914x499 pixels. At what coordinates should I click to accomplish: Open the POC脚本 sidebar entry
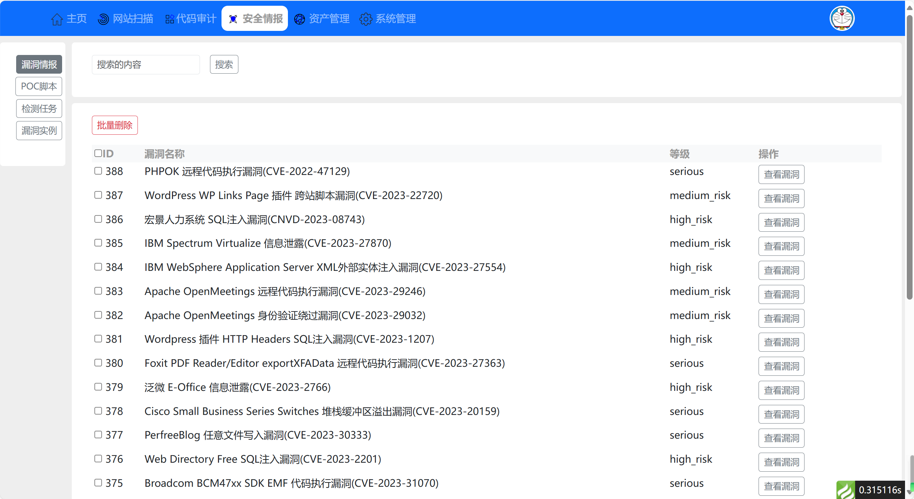tap(39, 86)
